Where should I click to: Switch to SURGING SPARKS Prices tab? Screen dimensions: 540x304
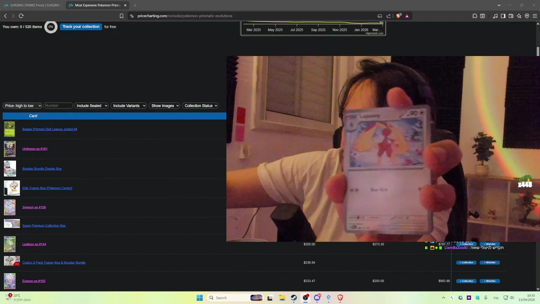(33, 5)
